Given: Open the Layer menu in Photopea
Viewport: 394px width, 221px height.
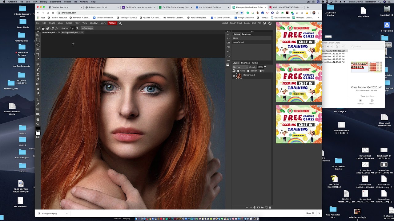Looking at the screenshot, I should tap(60, 23).
